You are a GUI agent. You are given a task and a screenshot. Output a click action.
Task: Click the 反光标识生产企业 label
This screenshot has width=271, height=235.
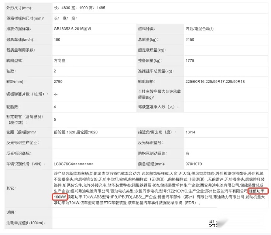coord(23,143)
